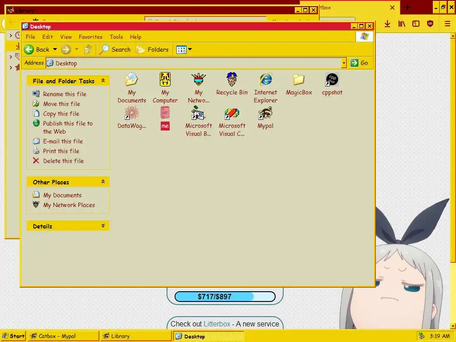Select the Microsoft Visual C++ shortcut
Image resolution: width=456 pixels, height=342 pixels.
pyautogui.click(x=232, y=121)
